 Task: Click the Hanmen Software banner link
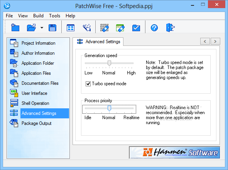174,153
